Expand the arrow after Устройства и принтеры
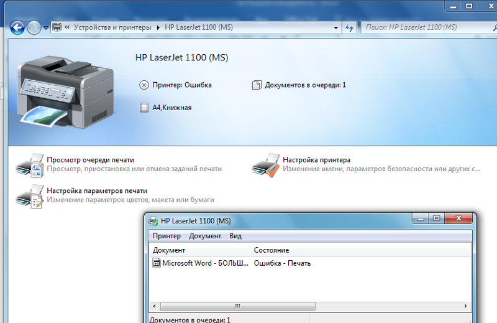This screenshot has width=497, height=323. point(158,27)
